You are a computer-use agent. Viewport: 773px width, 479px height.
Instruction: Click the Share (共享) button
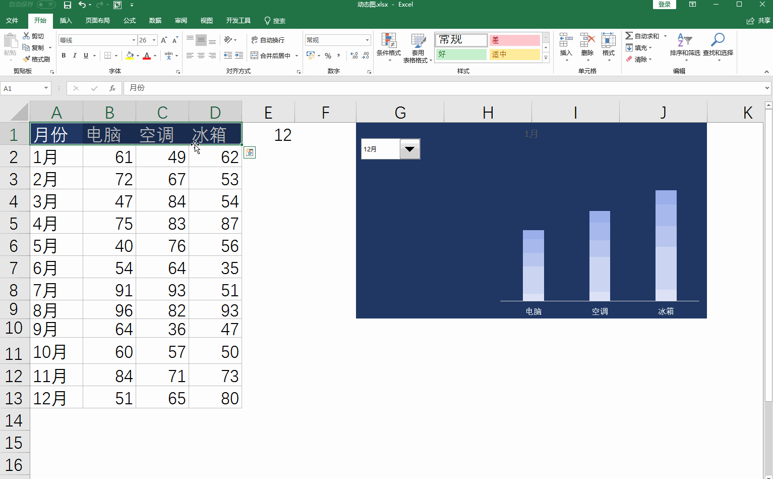click(759, 21)
